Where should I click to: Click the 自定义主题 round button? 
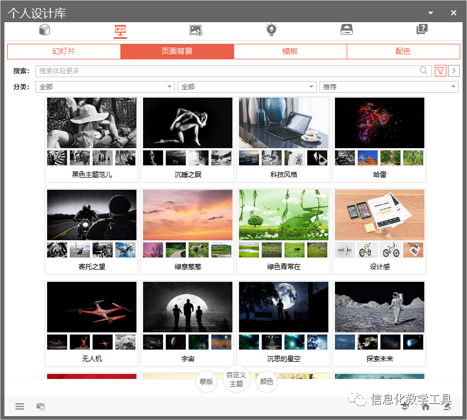tap(236, 379)
